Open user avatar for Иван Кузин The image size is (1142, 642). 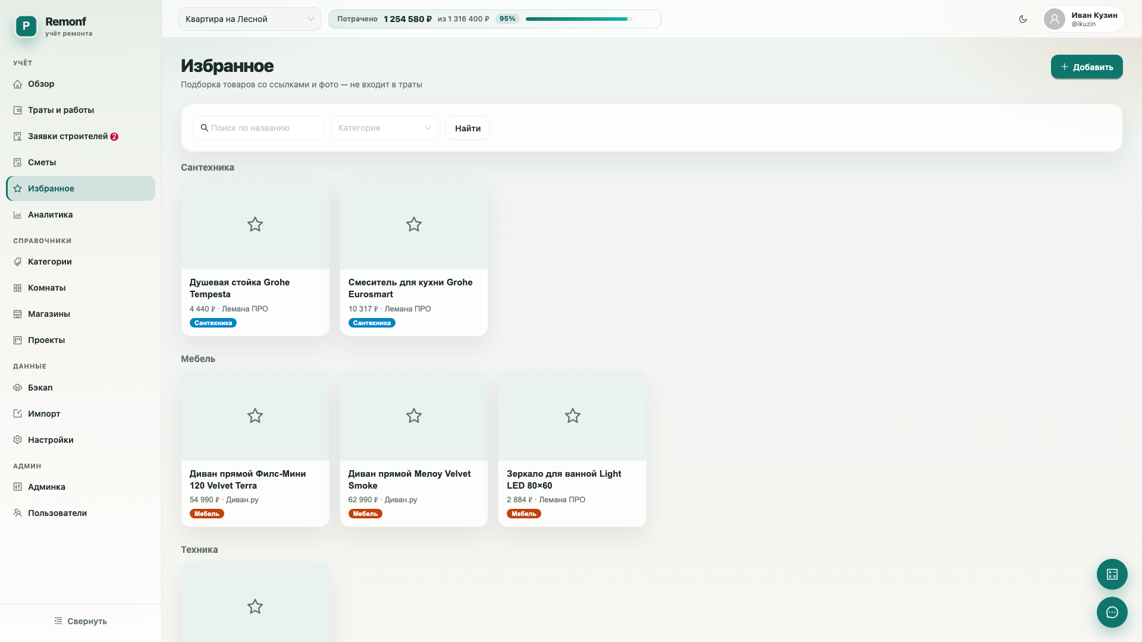1055,19
